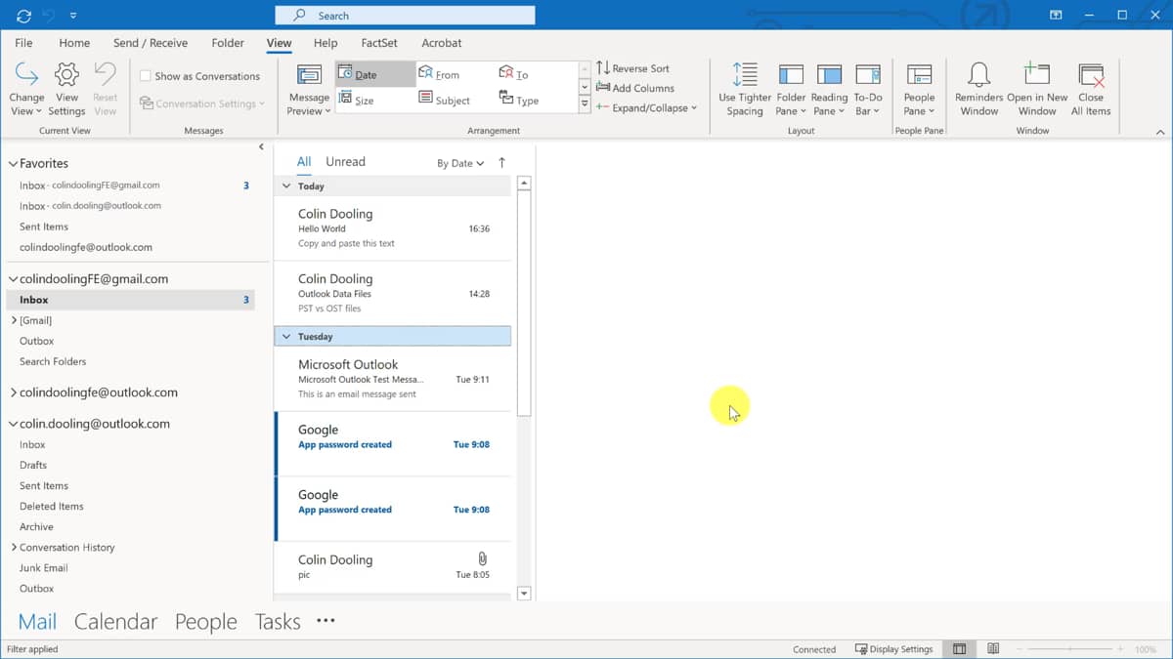
Task: Open the Reminders Window bell
Action: coord(978,90)
